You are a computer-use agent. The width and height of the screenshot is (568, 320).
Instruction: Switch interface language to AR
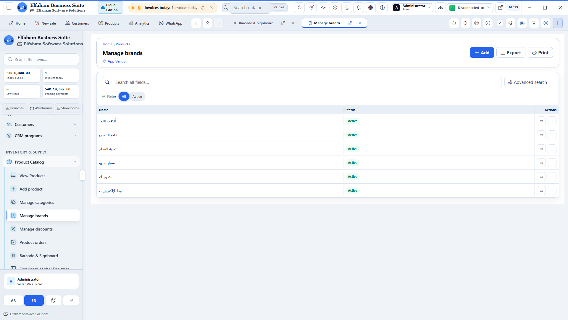[13, 300]
